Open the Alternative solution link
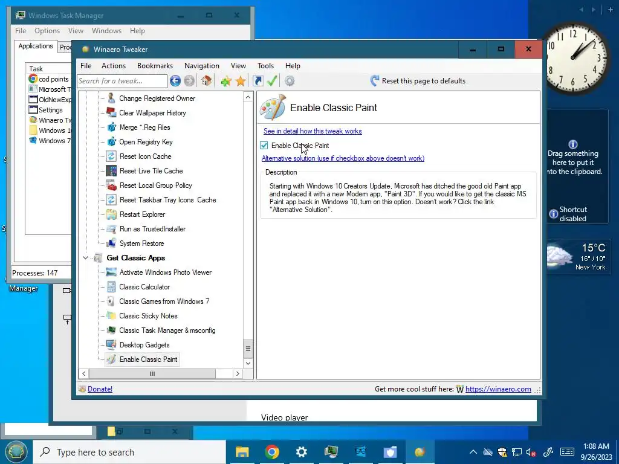Image resolution: width=619 pixels, height=464 pixels. pyautogui.click(x=343, y=158)
